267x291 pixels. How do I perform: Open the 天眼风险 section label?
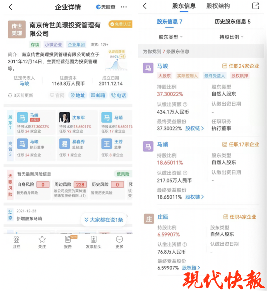tap(10, 185)
